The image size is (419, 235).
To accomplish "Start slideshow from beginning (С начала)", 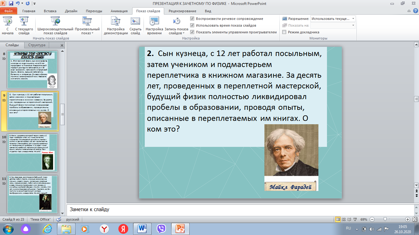I will pyautogui.click(x=7, y=26).
